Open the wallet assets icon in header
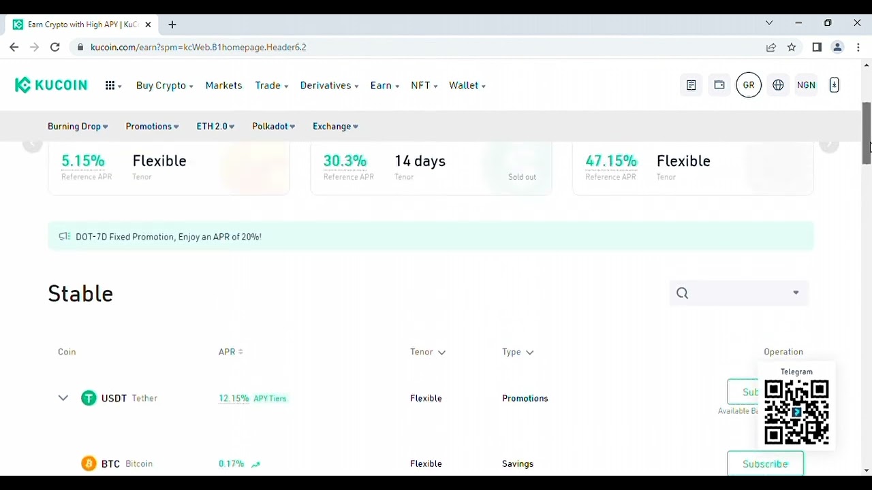872x490 pixels. pyautogui.click(x=719, y=85)
